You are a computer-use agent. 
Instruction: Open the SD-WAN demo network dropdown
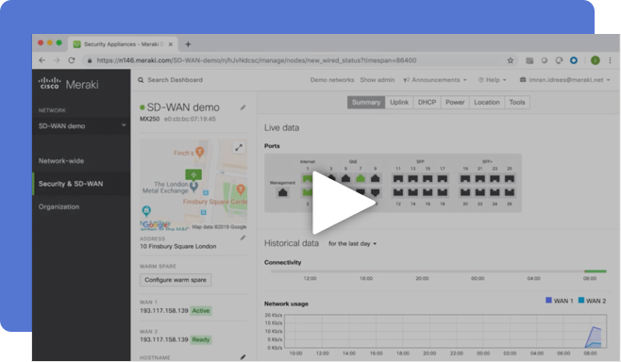81,125
